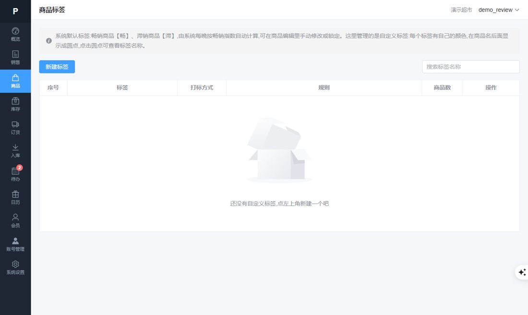528x315 pixels.
Task: Click the empty state message 还没有自定义标签
Action: coord(279,204)
